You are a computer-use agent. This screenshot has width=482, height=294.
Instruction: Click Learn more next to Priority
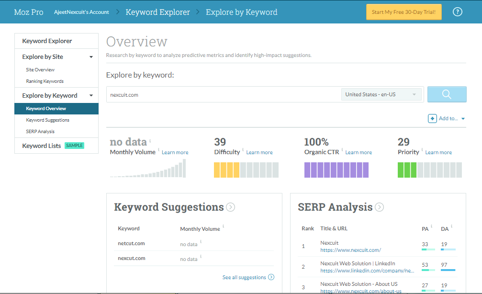coord(438,152)
